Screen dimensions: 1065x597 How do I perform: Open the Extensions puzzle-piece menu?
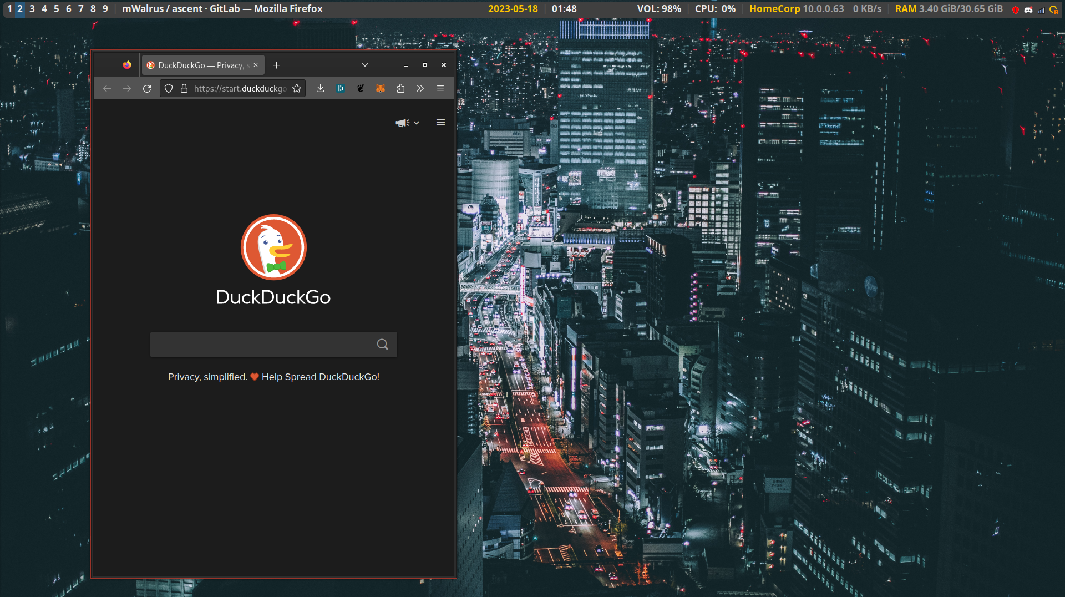(400, 88)
